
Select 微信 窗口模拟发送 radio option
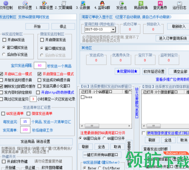coord(42,48)
